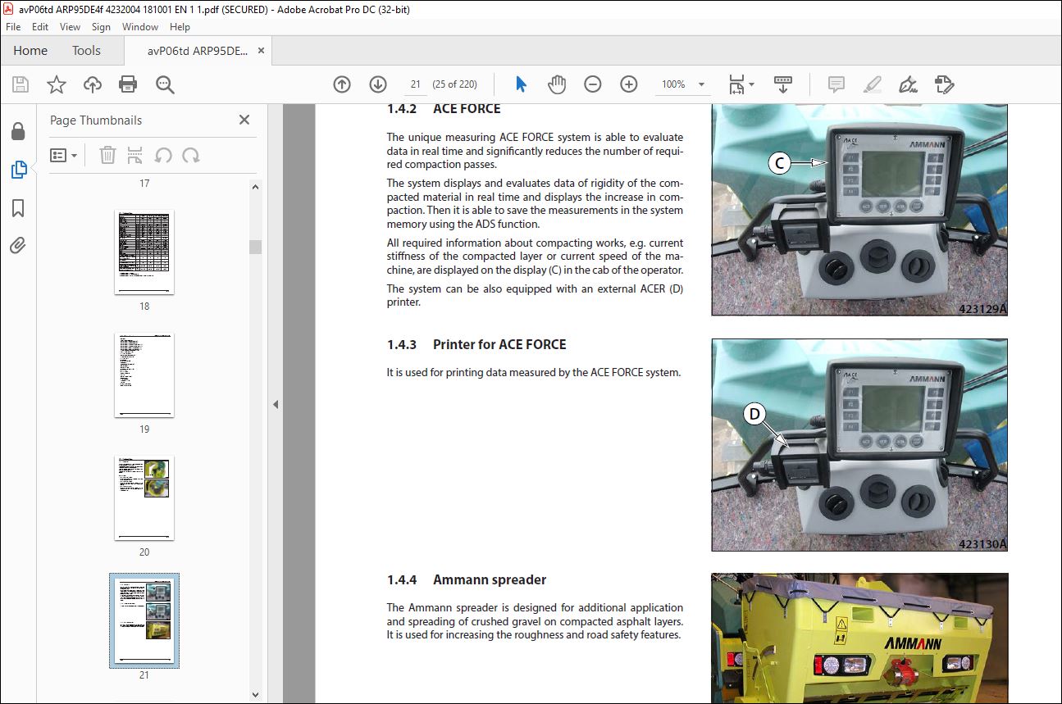The width and height of the screenshot is (1062, 704).
Task: Click the Save file icon
Action: tap(21, 84)
